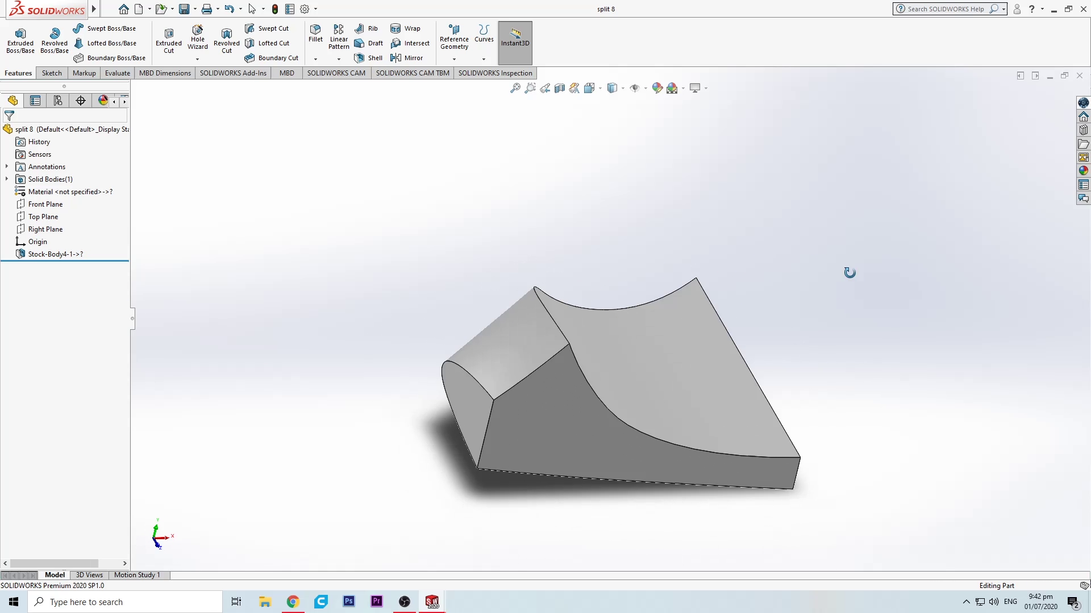
Task: Click Zoom to Area icon
Action: tap(530, 88)
